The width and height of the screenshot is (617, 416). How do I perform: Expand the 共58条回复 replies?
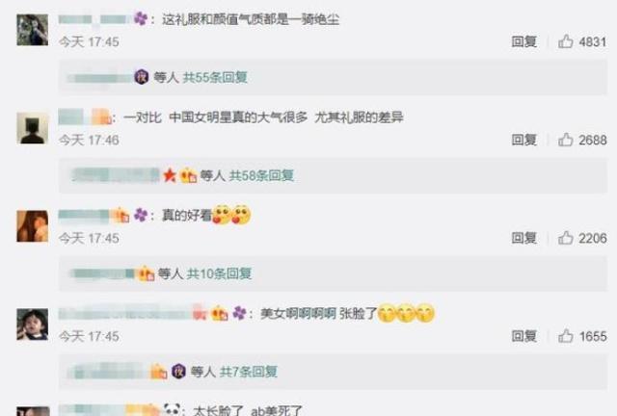pyautogui.click(x=261, y=175)
